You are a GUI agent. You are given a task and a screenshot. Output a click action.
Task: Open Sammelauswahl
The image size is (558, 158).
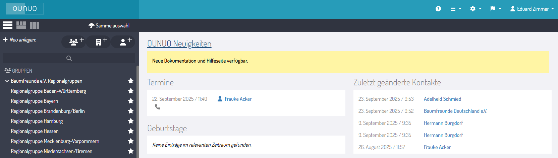click(x=109, y=25)
